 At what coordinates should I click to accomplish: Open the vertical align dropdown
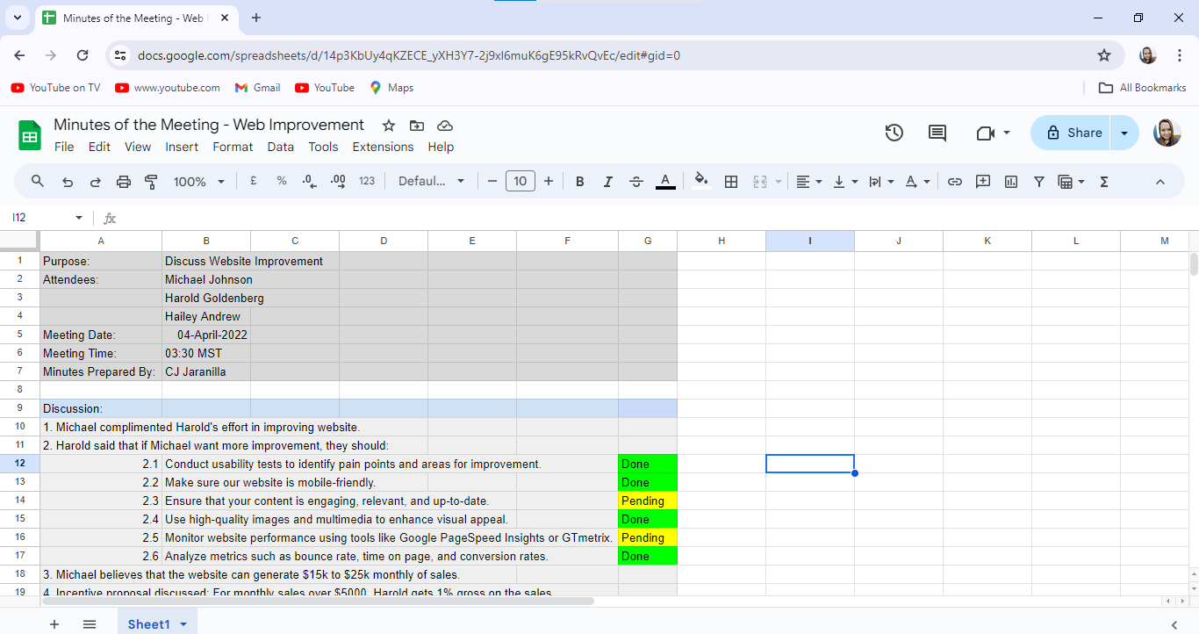click(845, 182)
